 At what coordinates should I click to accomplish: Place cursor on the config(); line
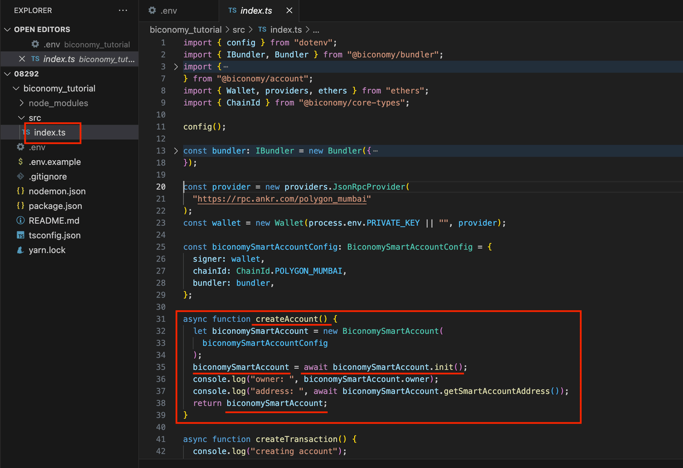coord(205,127)
